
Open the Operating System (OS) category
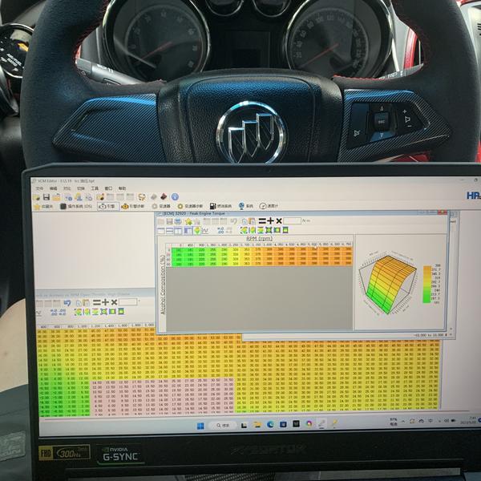pos(76,206)
